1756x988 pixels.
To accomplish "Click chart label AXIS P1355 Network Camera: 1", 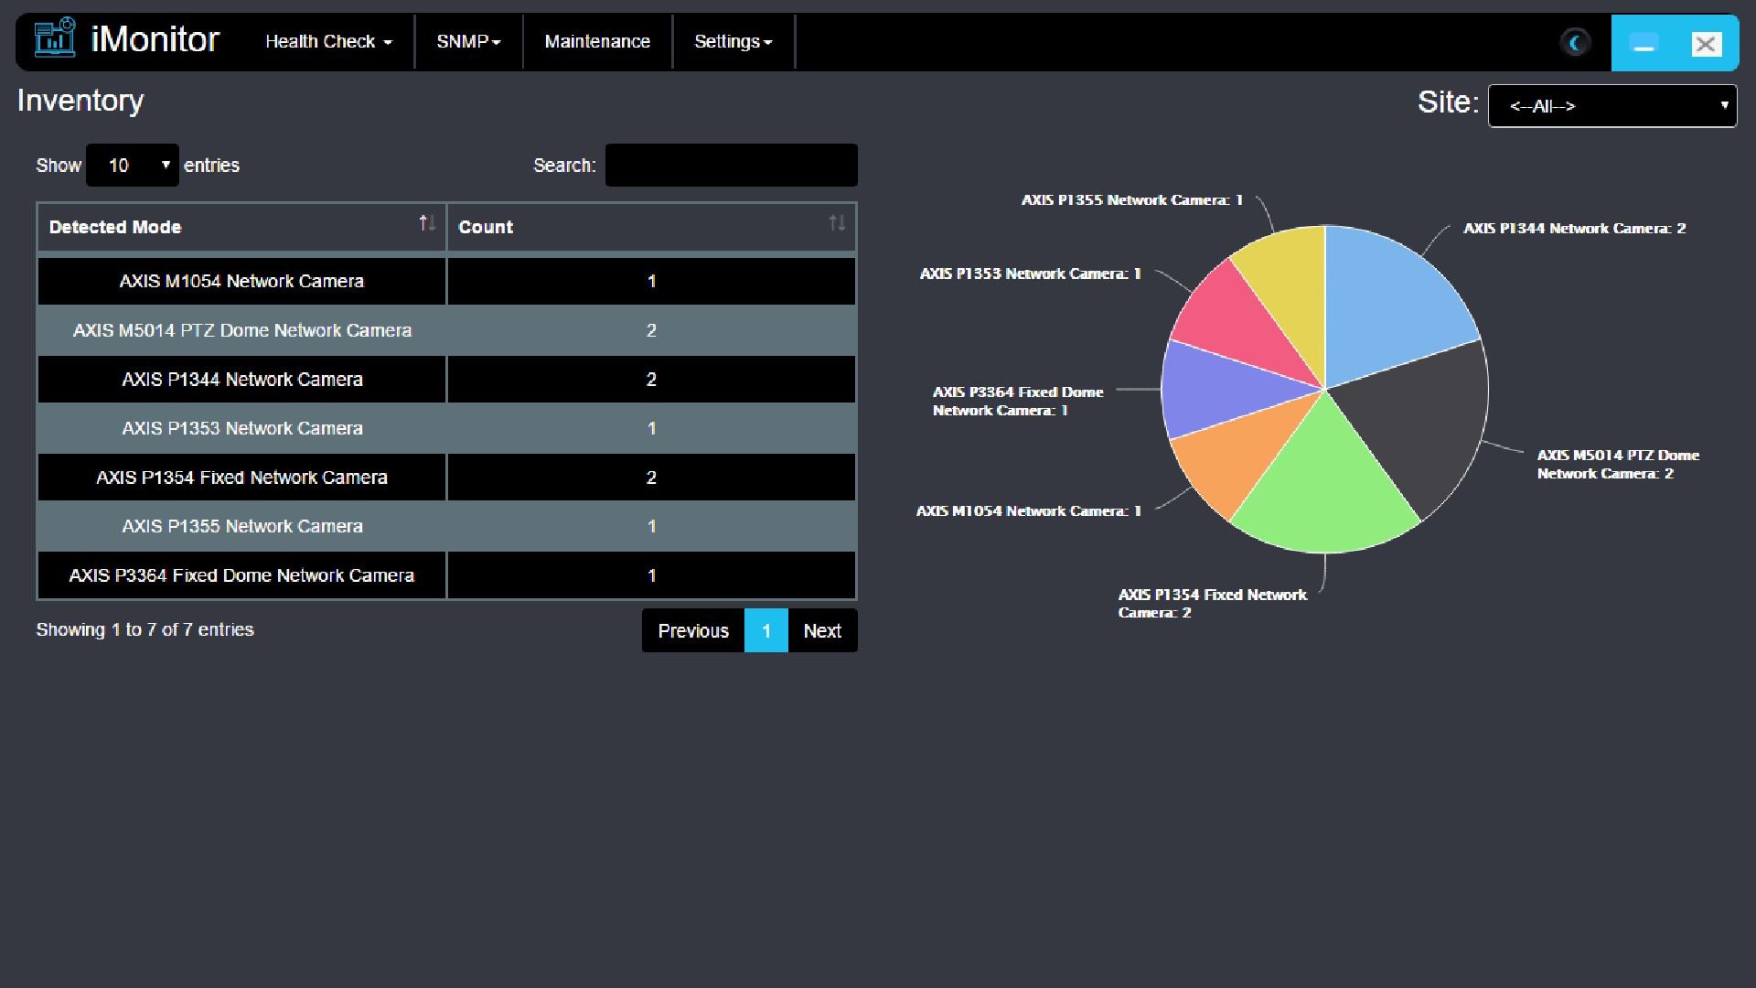I will tap(1132, 200).
